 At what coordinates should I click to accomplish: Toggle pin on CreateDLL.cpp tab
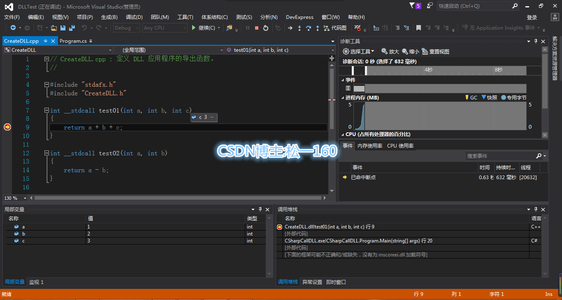tap(45, 41)
